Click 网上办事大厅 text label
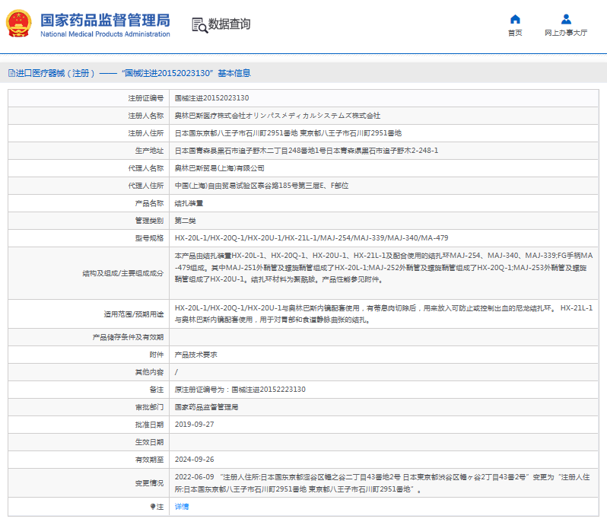Screen dimensions: 607x522 click(x=566, y=33)
